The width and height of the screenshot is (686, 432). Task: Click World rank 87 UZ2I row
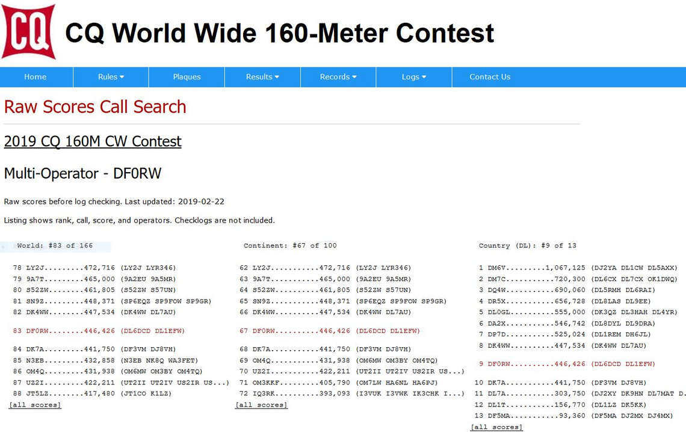click(x=121, y=383)
